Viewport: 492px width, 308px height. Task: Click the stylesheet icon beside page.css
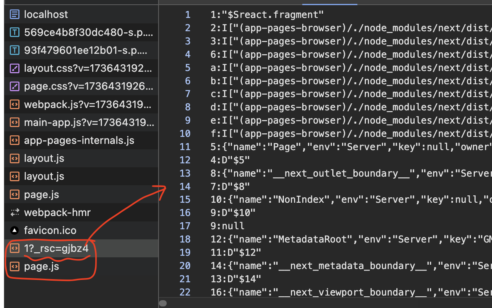[x=14, y=87]
